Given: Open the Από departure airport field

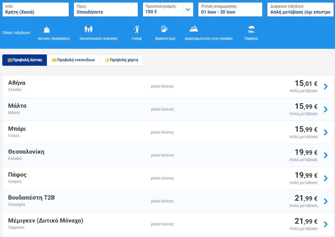Looking at the screenshot, I should point(35,9).
